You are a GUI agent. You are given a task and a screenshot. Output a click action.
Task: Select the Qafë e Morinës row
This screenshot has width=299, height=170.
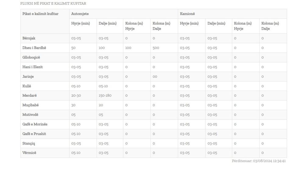point(35,124)
